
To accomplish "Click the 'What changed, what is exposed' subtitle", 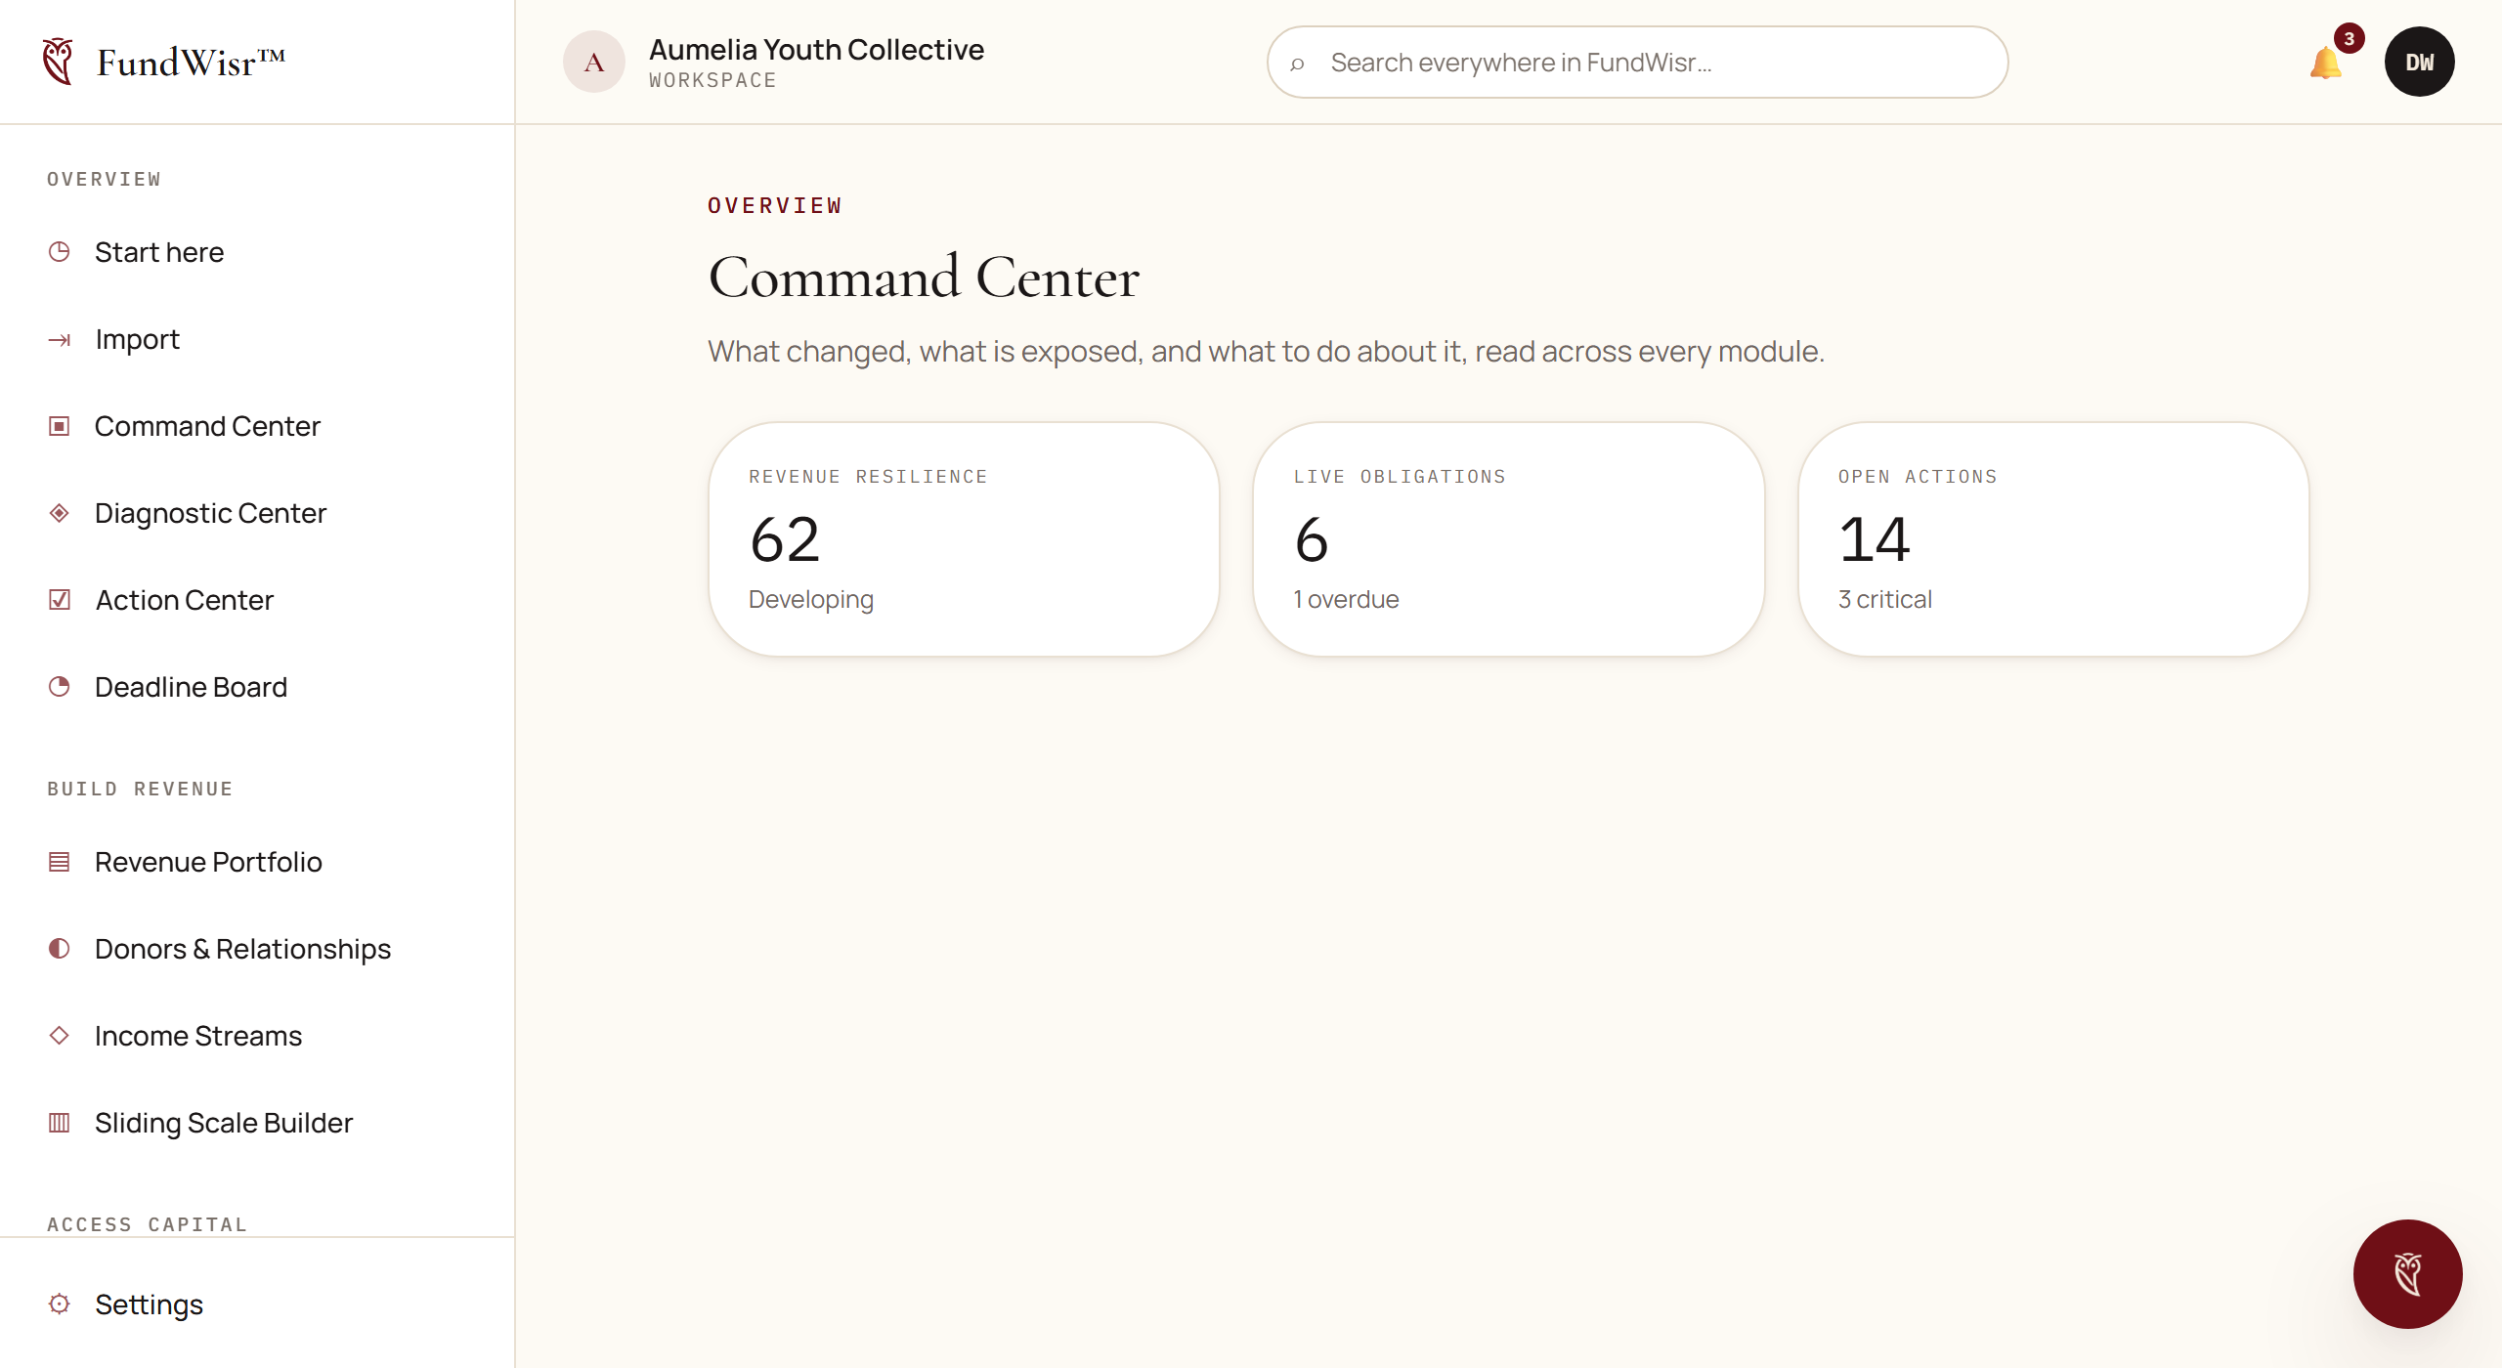I will [x=1266, y=351].
